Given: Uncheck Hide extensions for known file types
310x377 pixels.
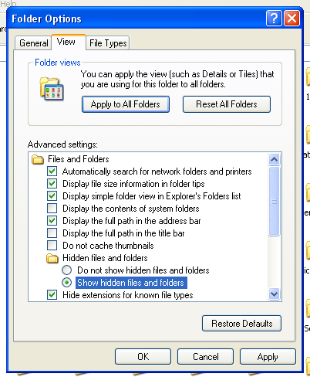Looking at the screenshot, I should point(52,295).
